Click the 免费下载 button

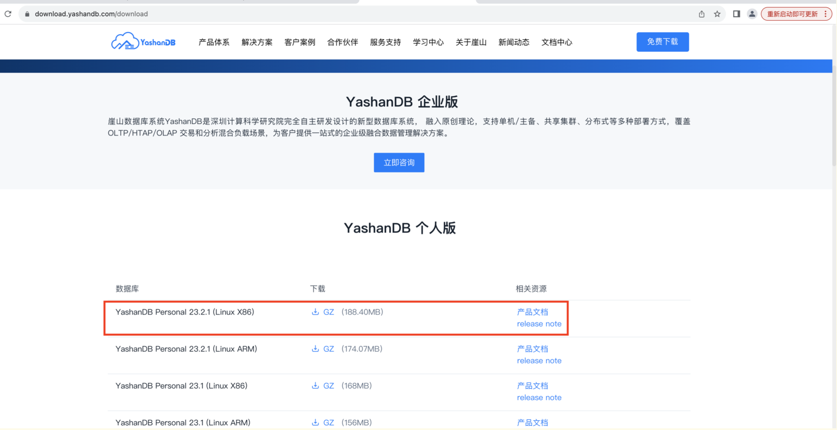(663, 42)
